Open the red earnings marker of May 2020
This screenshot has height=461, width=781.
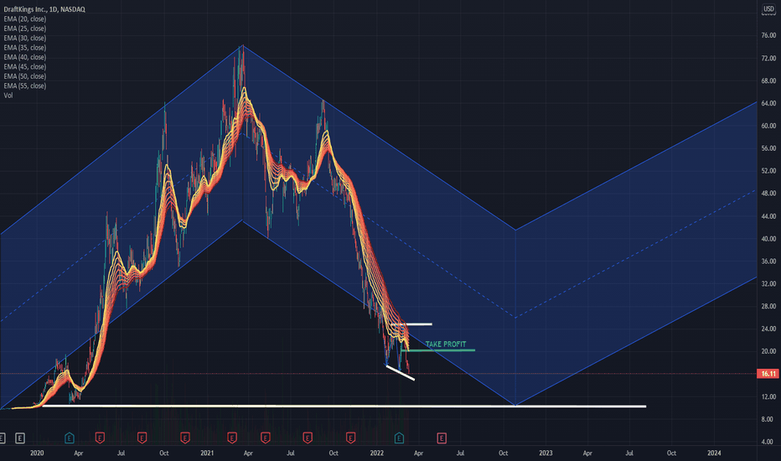[x=100, y=438]
